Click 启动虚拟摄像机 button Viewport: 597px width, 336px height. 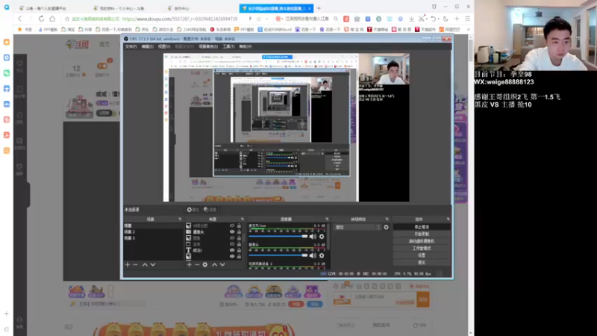[x=422, y=241]
